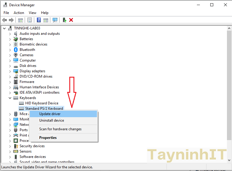This screenshot has width=232, height=171.
Task: Click the Help toolbar icon
Action: pyautogui.click(x=39, y=20)
